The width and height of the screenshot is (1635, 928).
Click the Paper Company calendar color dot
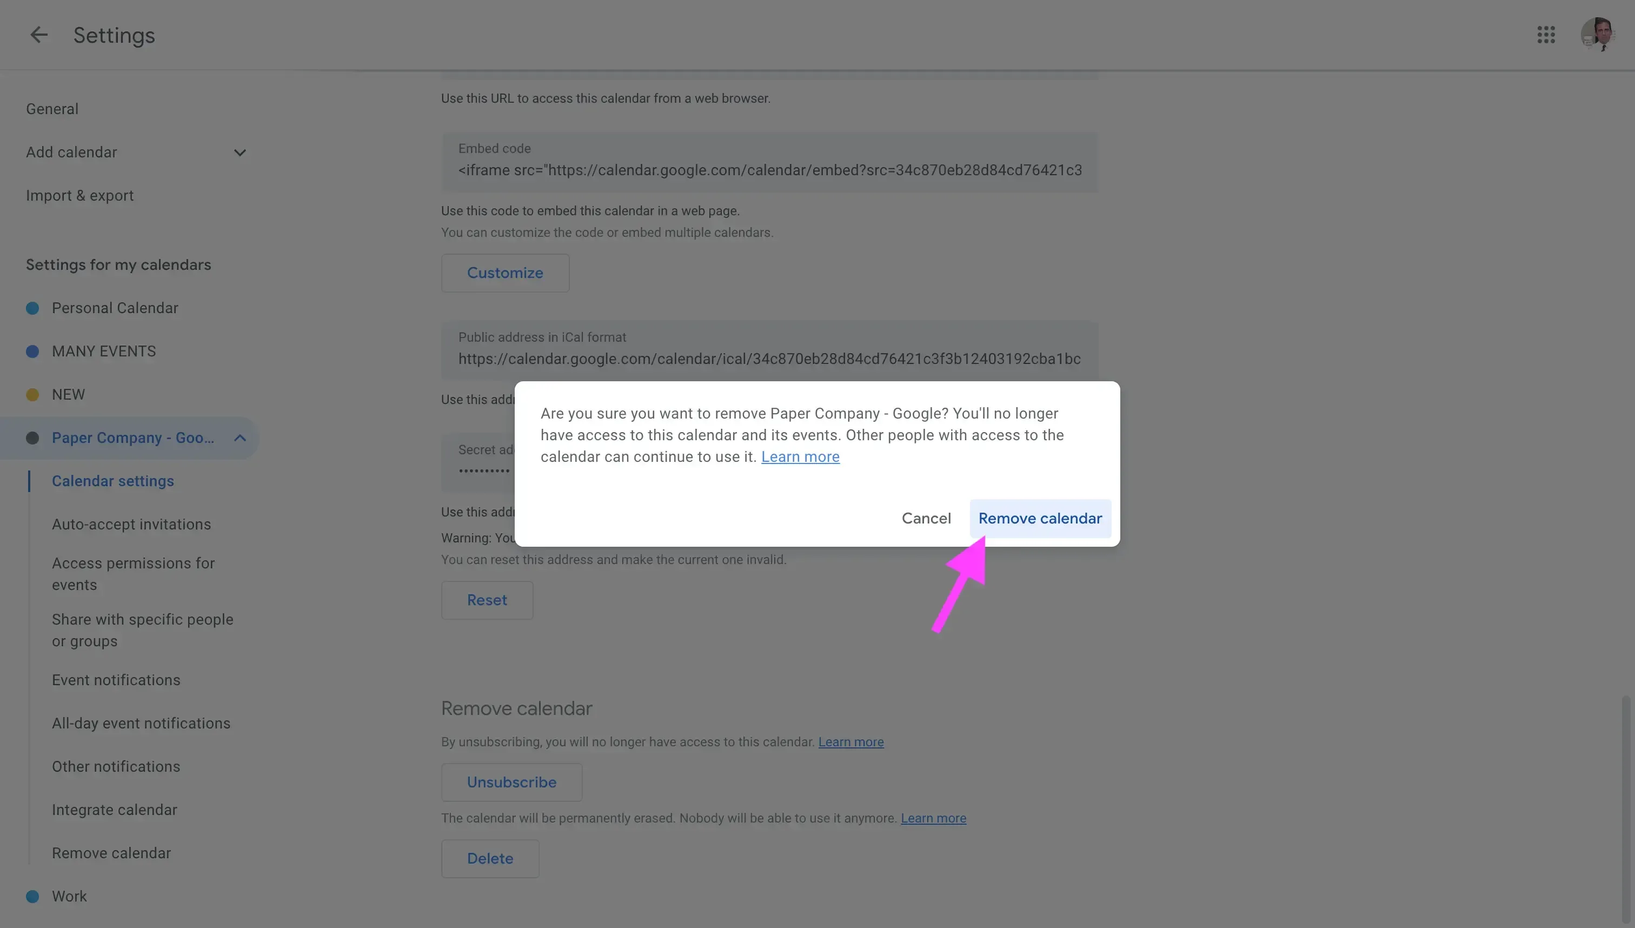point(32,438)
